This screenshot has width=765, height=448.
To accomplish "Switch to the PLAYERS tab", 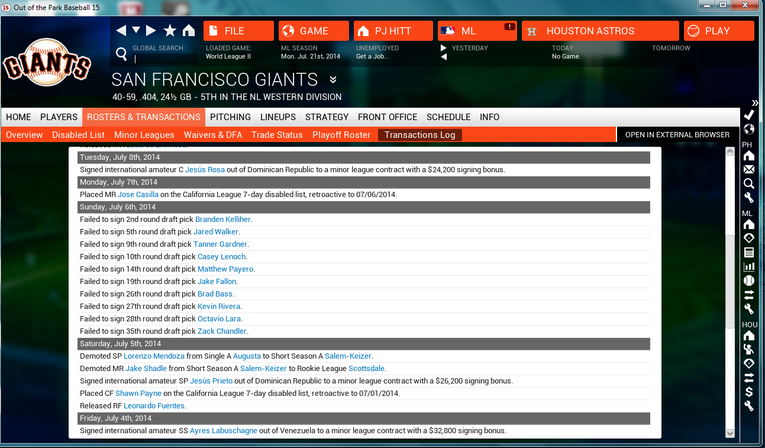I will pos(59,117).
